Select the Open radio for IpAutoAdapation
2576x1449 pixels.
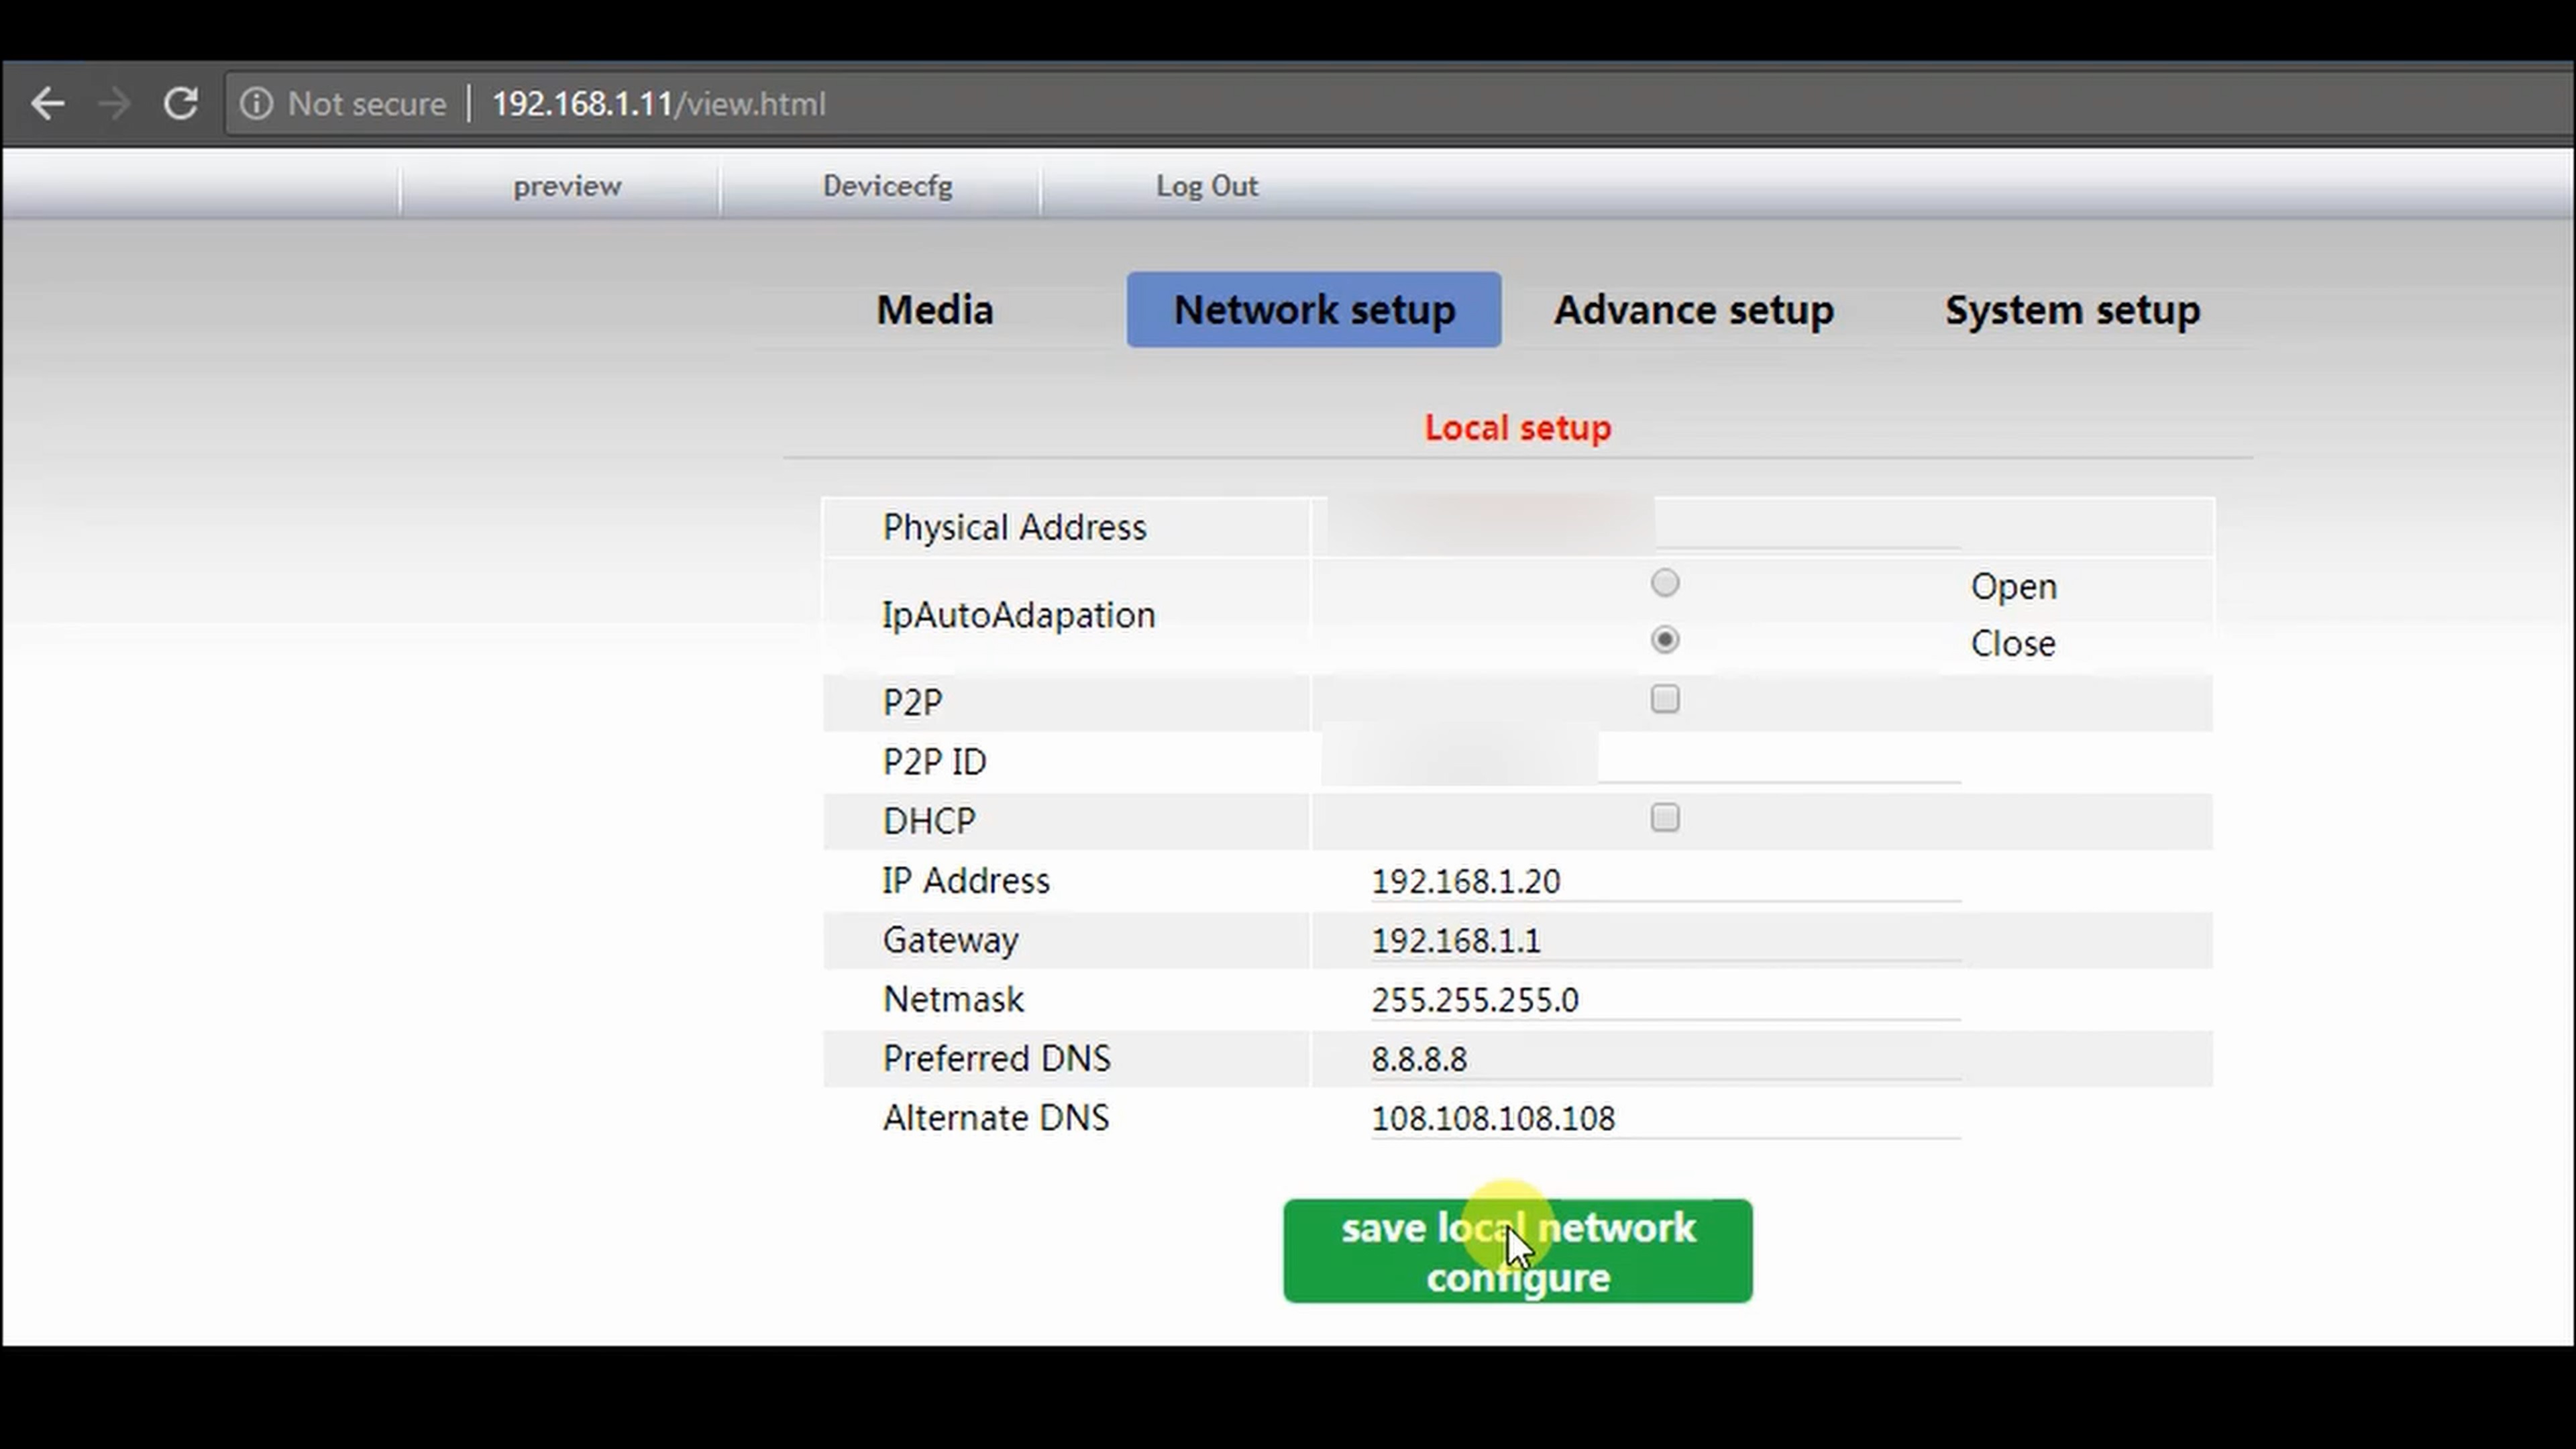click(x=1664, y=583)
